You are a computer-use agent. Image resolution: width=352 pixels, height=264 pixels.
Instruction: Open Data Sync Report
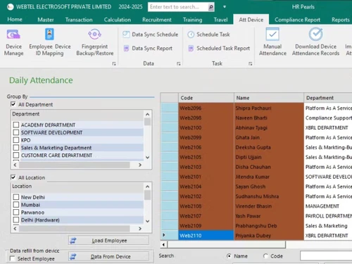point(148,49)
